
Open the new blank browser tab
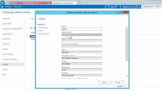79,3
